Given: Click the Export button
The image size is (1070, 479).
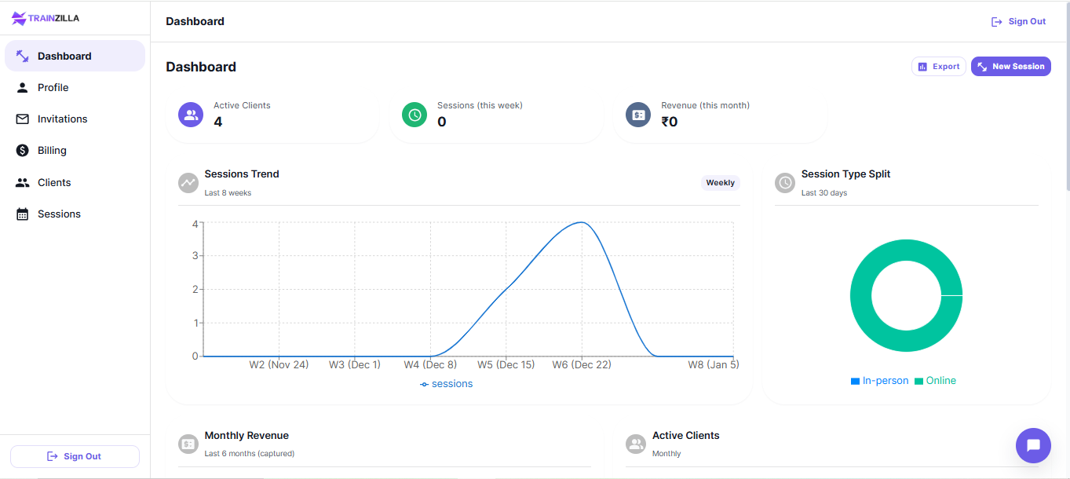Looking at the screenshot, I should (938, 66).
